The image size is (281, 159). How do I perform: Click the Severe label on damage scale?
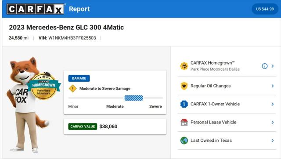point(155,106)
